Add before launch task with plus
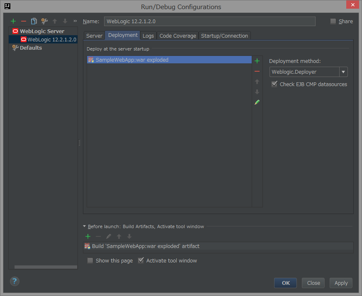Viewport: 362px width, 296px height. [88, 236]
